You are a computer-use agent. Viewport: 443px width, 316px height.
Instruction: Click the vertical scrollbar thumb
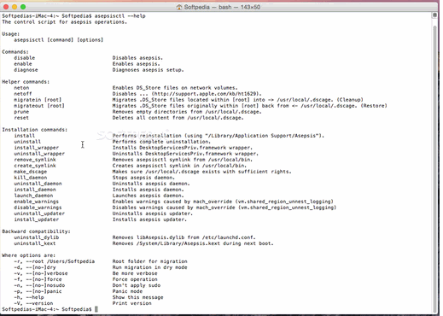coord(434,168)
